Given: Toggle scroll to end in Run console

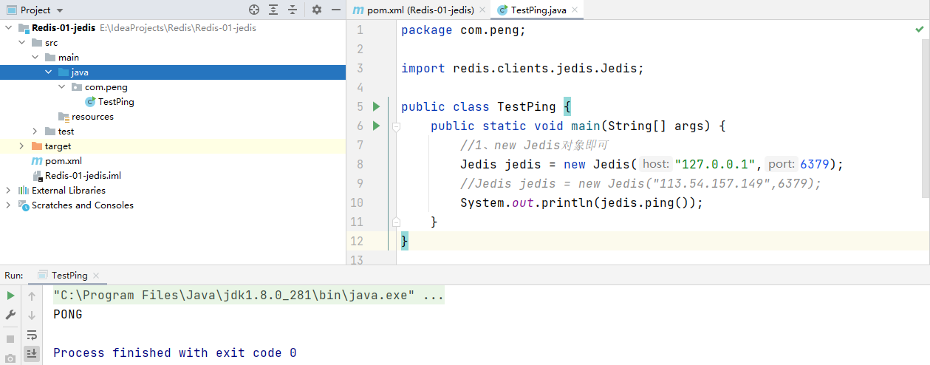Looking at the screenshot, I should tap(32, 354).
